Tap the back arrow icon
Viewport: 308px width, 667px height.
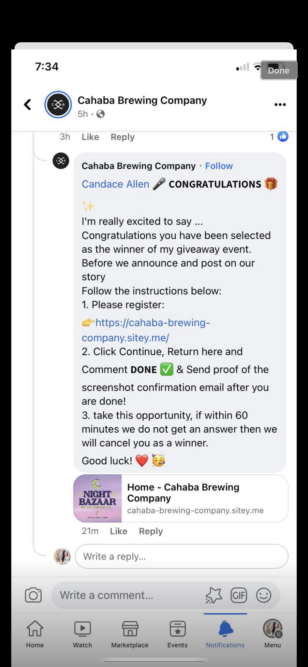28,105
